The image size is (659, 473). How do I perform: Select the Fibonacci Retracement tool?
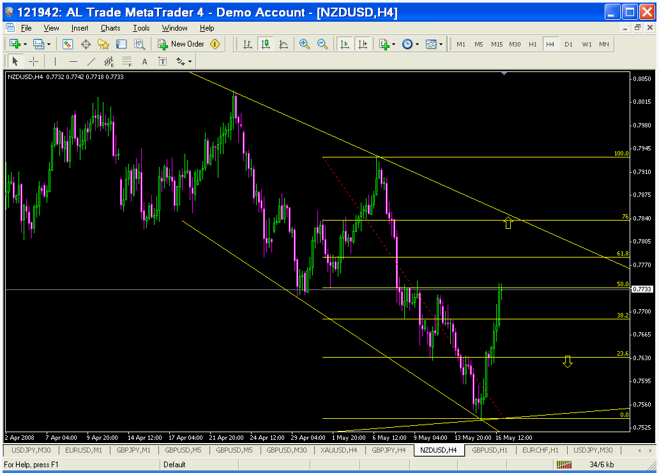pos(127,62)
